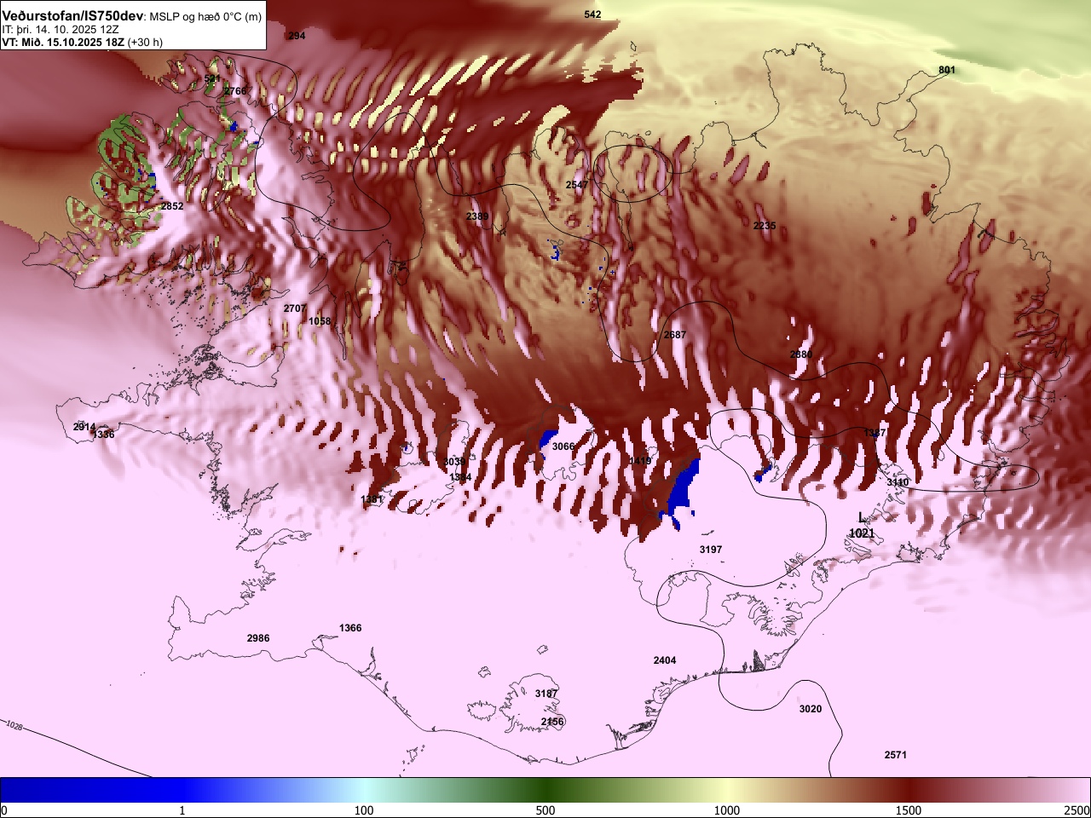Click the 2914 label on west coast
The height and width of the screenshot is (818, 1091).
pyautogui.click(x=84, y=427)
